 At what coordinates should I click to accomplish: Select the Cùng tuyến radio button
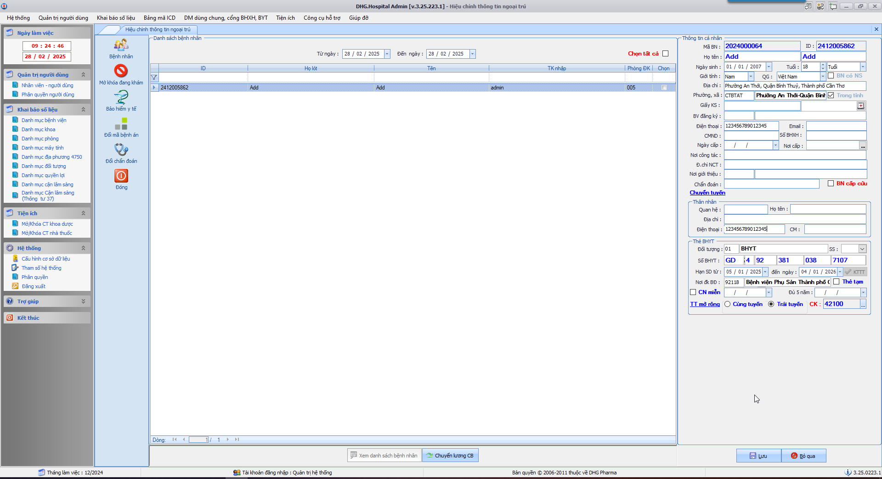coord(727,304)
